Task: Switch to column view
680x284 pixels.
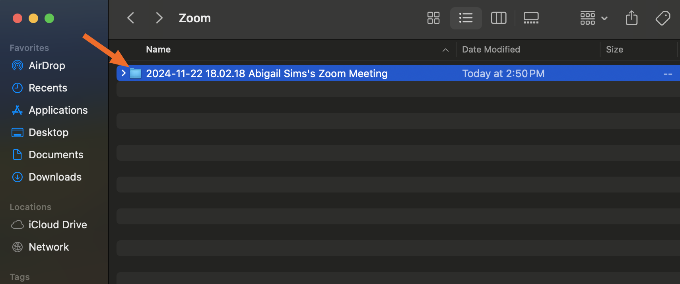Action: point(499,18)
